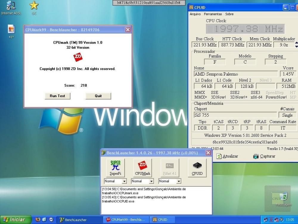Open the Reciclagem recycle bin icon
This screenshot has height=224, width=298.
(x=284, y=197)
